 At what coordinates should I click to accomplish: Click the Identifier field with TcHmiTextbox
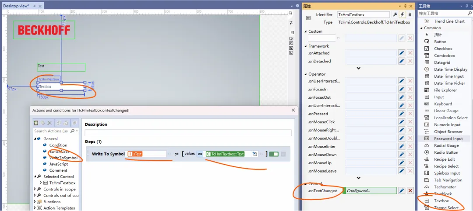363,14
